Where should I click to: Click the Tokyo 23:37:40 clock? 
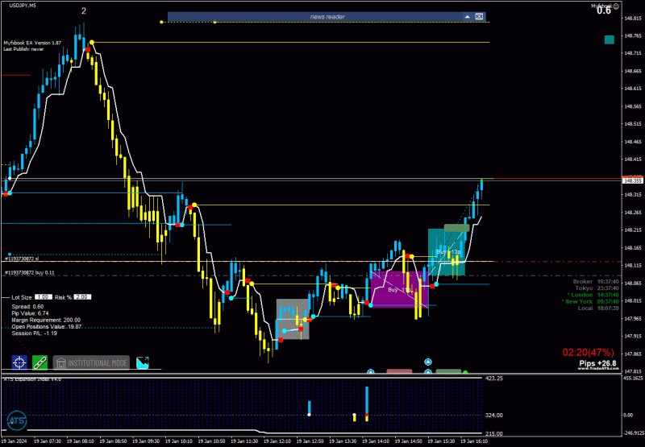click(597, 288)
